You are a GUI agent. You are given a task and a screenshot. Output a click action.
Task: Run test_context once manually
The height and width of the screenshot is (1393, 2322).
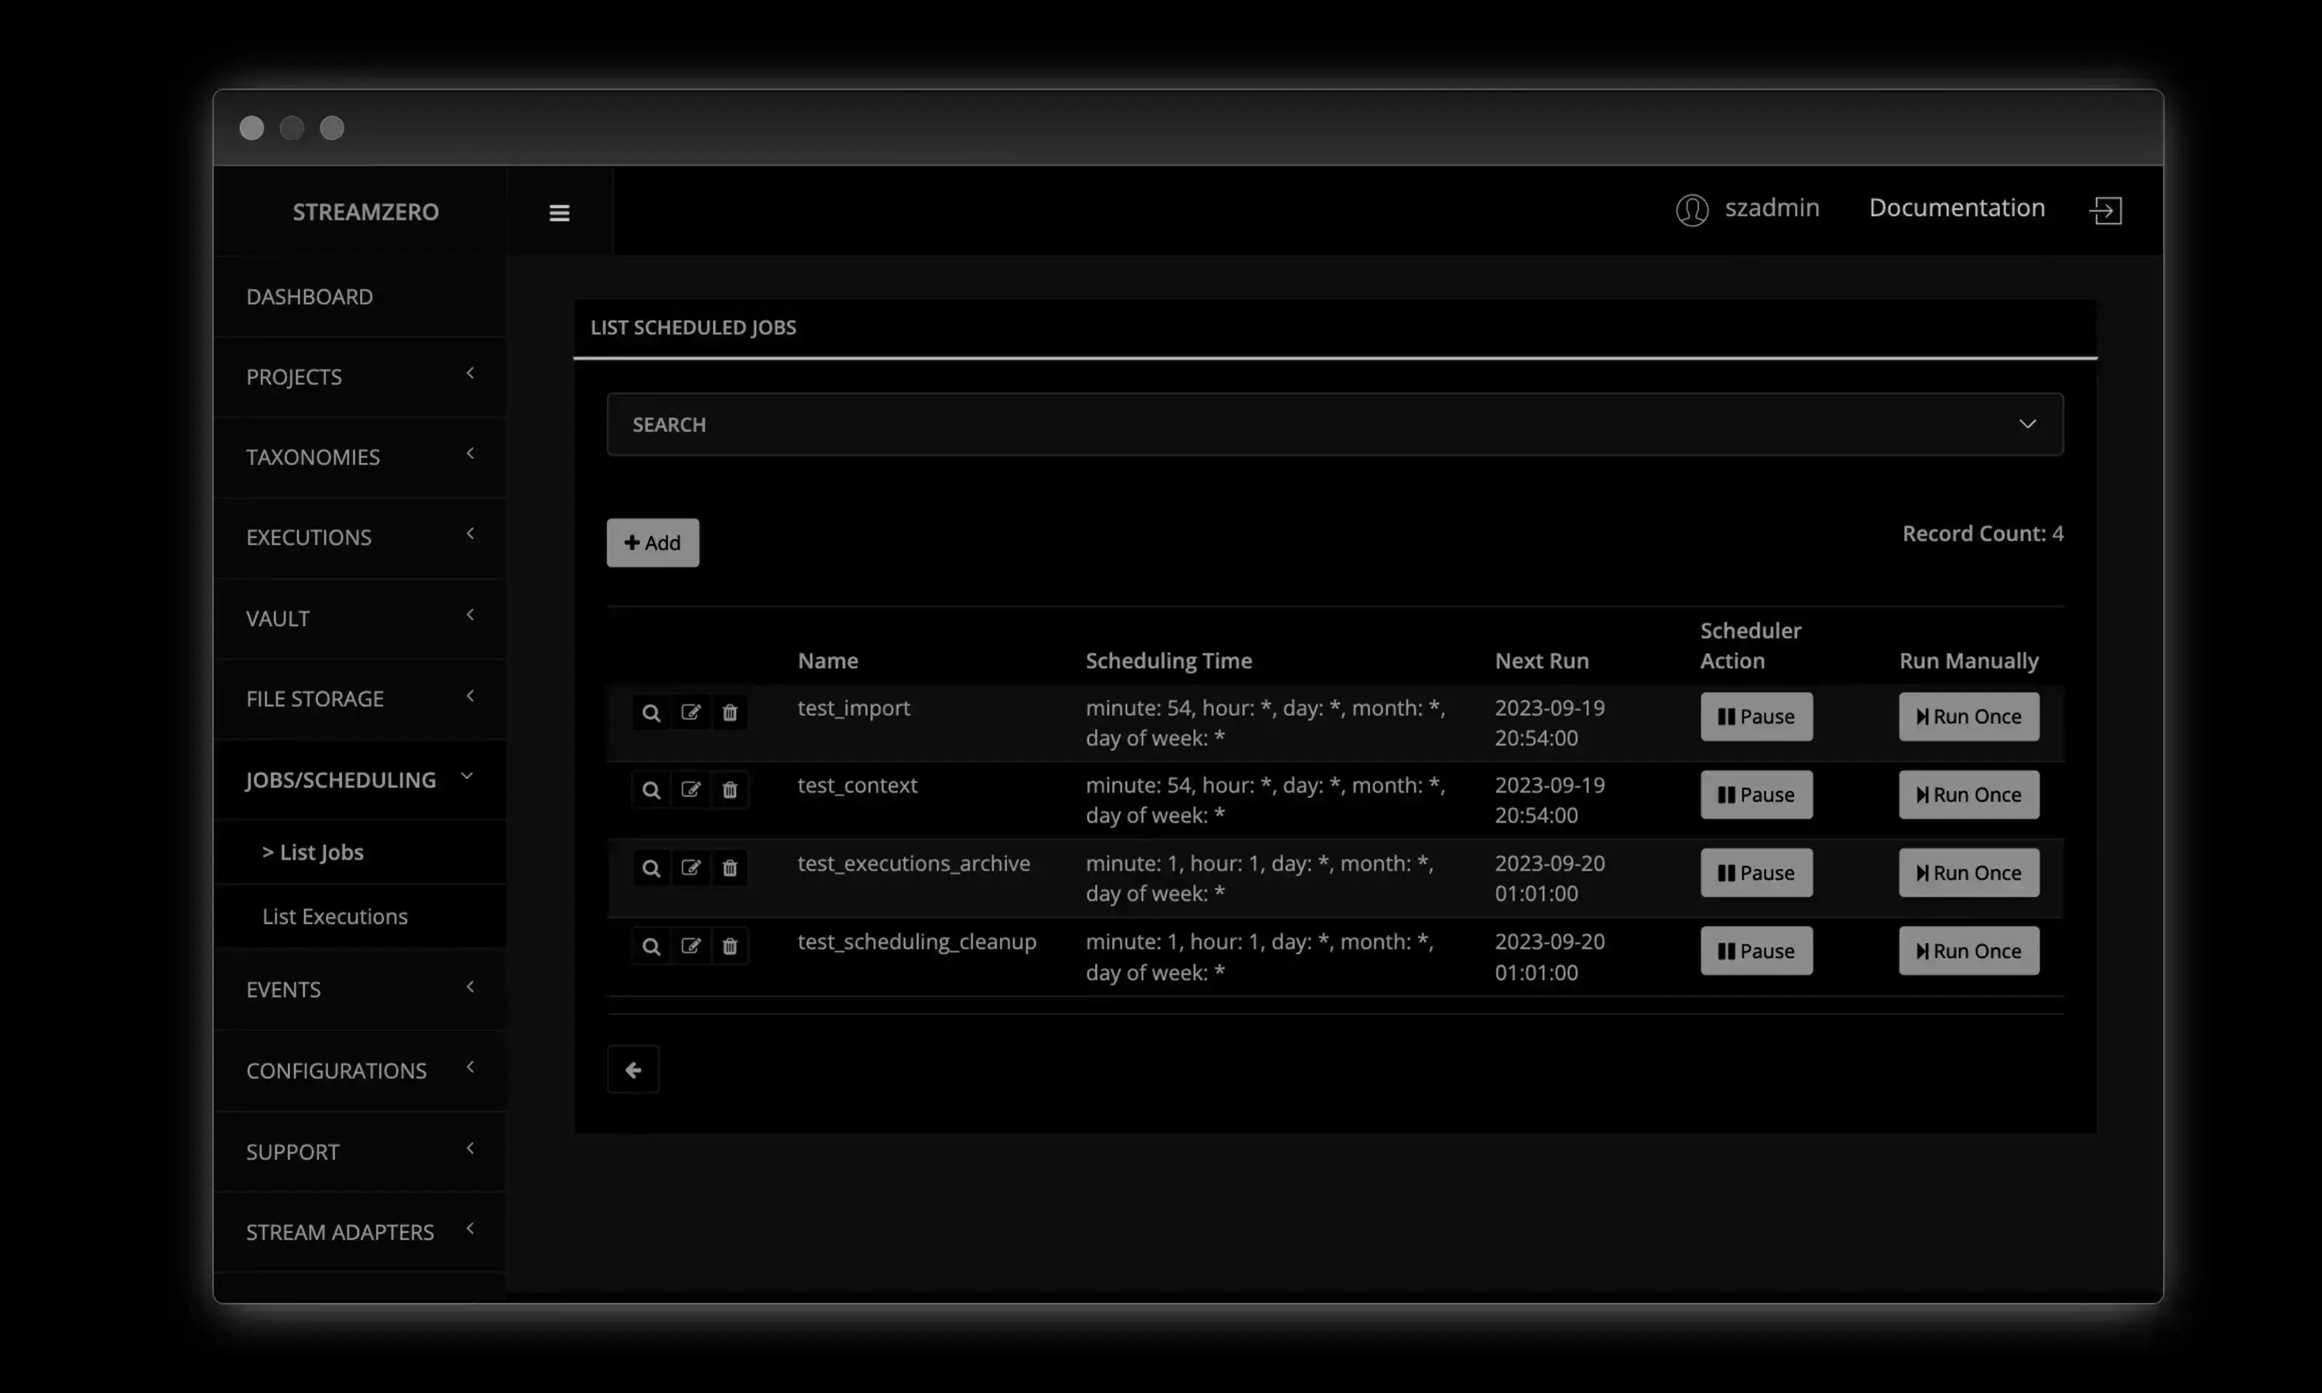[1968, 795]
